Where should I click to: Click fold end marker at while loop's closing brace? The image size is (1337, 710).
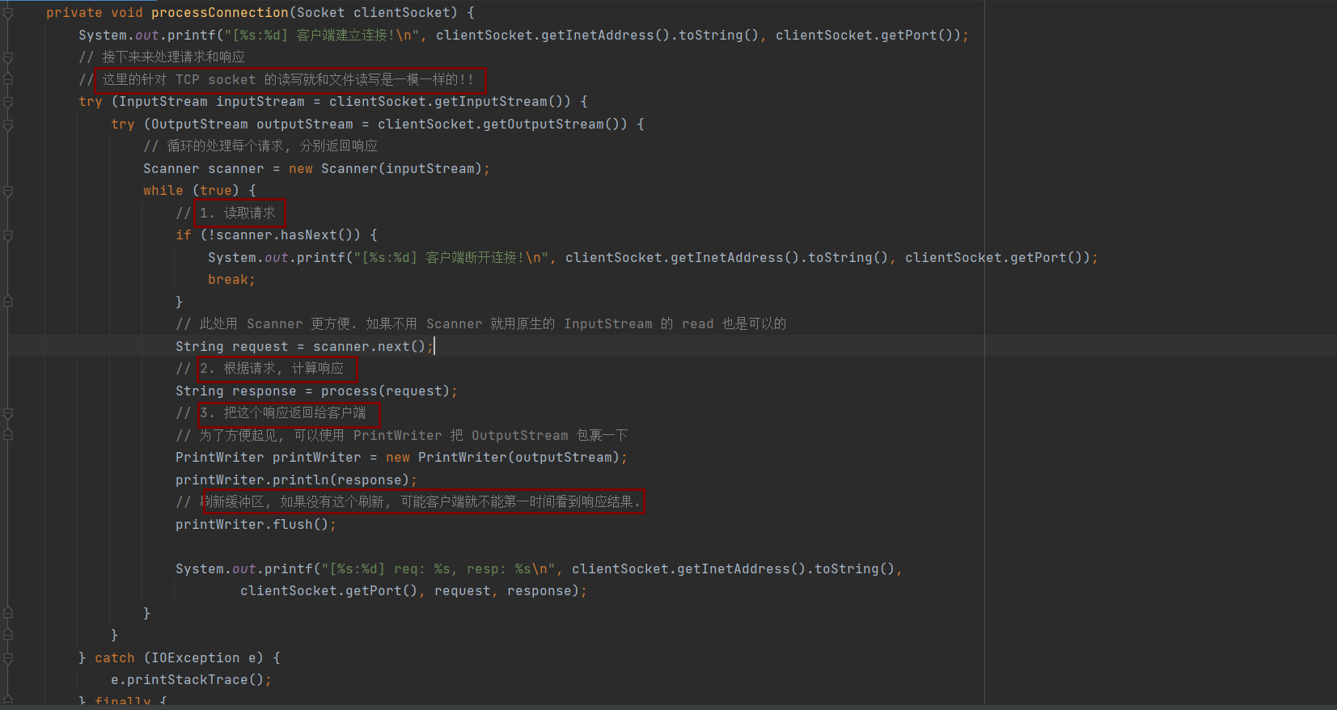(8, 613)
